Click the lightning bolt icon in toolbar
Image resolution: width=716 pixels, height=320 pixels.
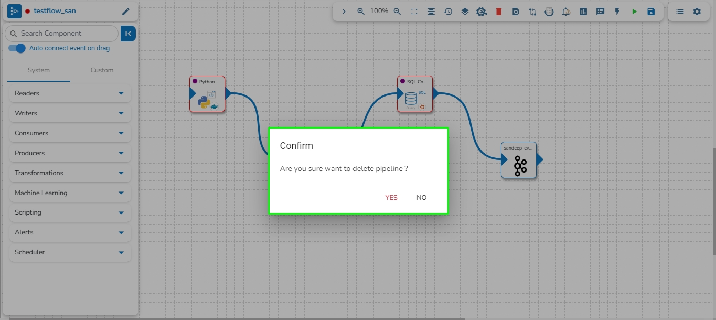coord(617,12)
